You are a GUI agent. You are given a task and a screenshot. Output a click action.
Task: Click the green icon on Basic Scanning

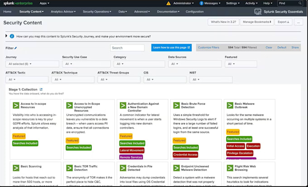(16, 168)
